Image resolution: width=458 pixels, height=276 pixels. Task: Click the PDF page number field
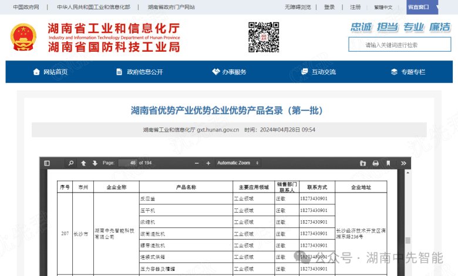[x=127, y=163]
